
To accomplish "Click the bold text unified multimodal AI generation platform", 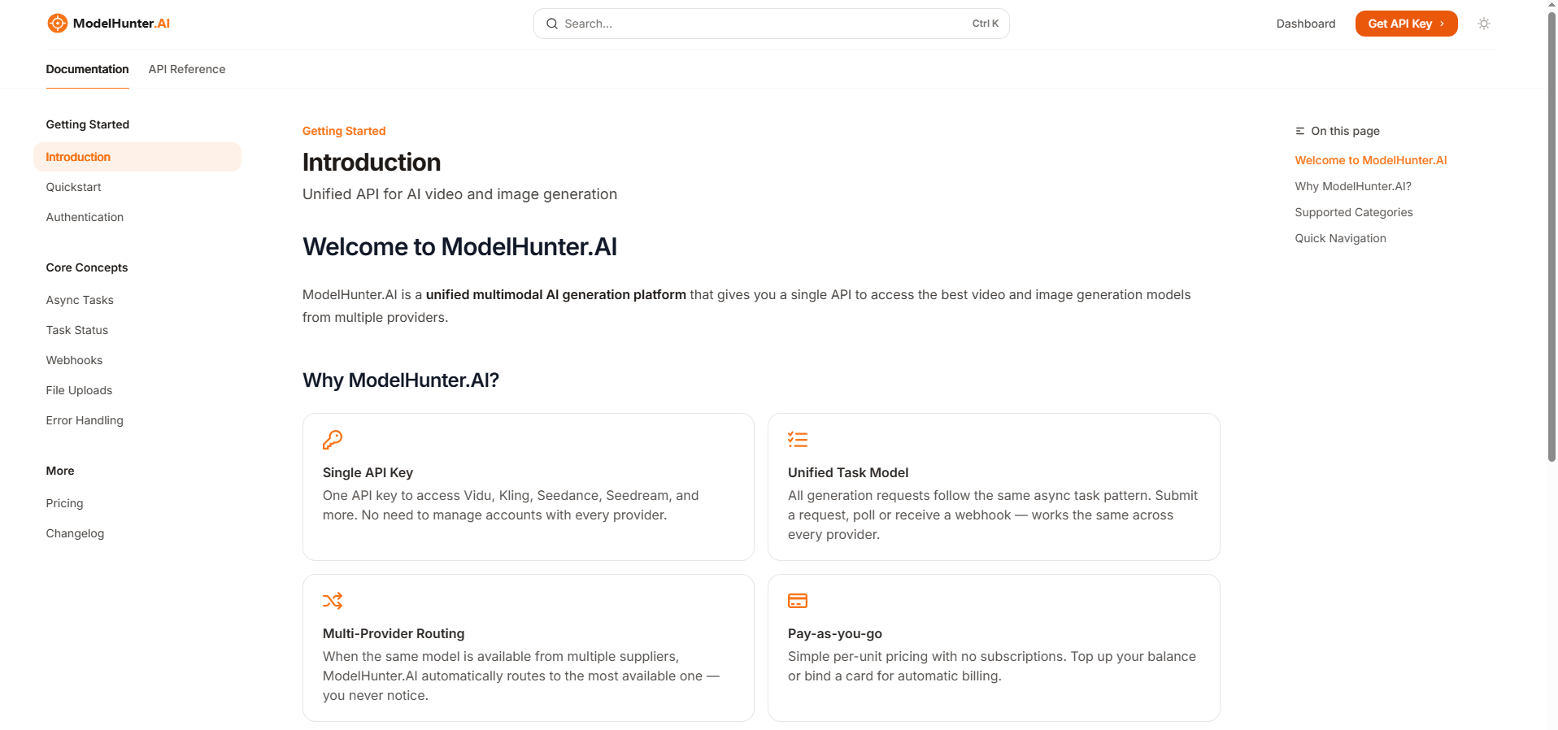I will click(x=556, y=294).
